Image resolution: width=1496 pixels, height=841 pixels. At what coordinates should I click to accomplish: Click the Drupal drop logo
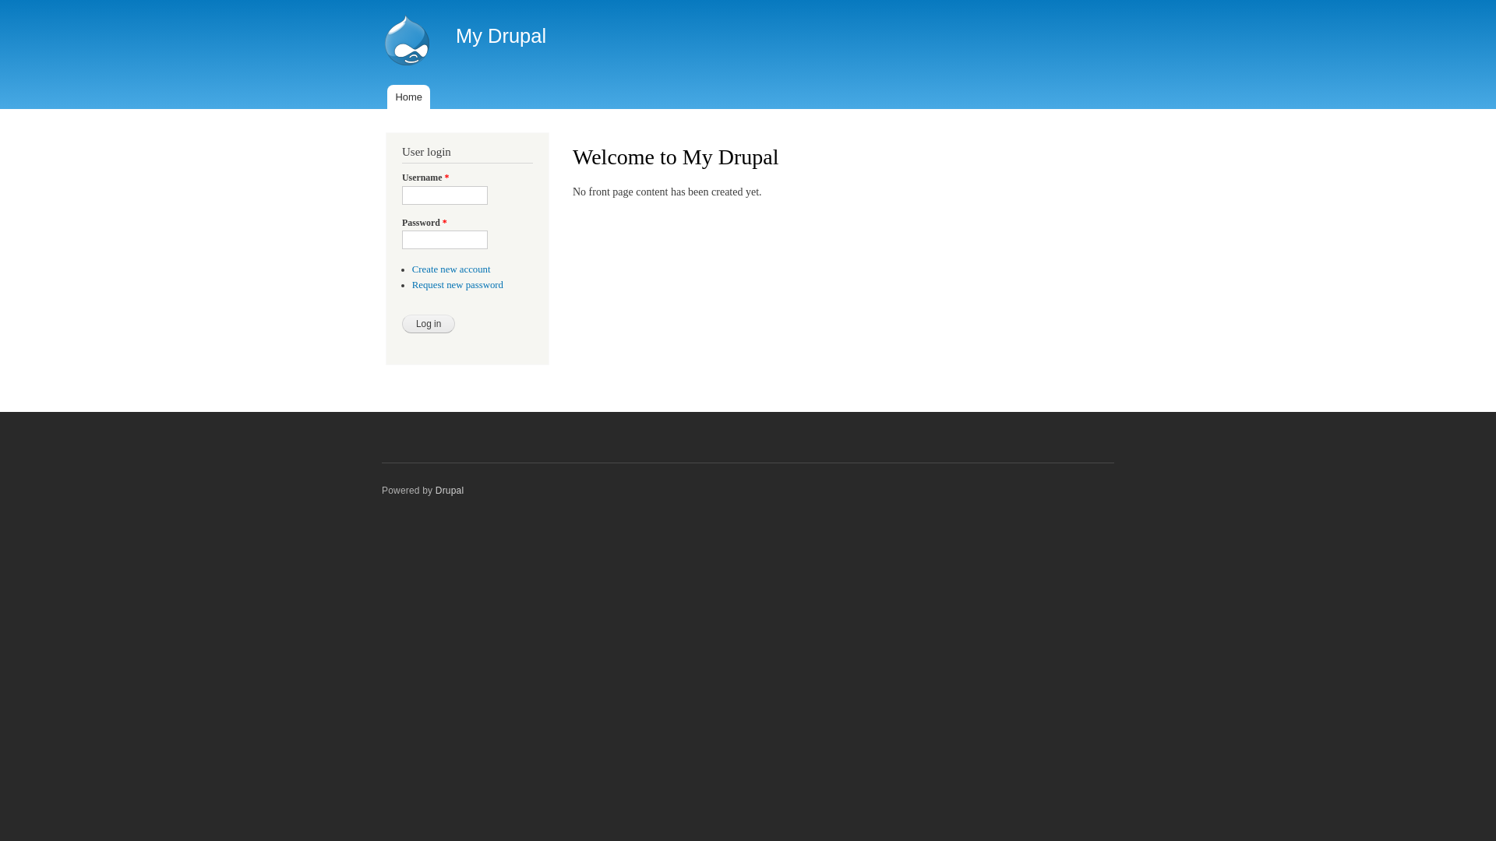pyautogui.click(x=407, y=40)
